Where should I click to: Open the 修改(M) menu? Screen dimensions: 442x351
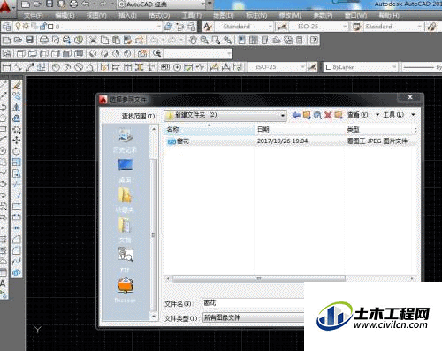(291, 16)
